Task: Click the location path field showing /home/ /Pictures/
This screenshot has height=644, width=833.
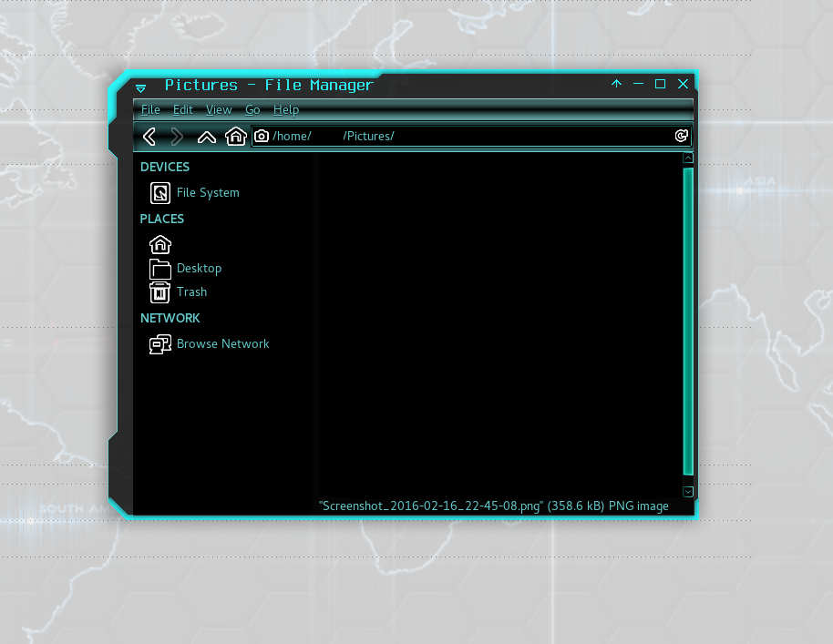Action: point(471,136)
